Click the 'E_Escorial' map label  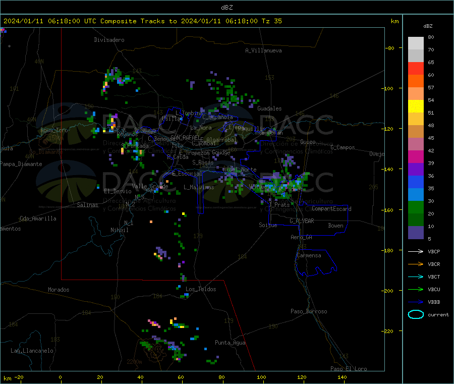pyautogui.click(x=187, y=174)
